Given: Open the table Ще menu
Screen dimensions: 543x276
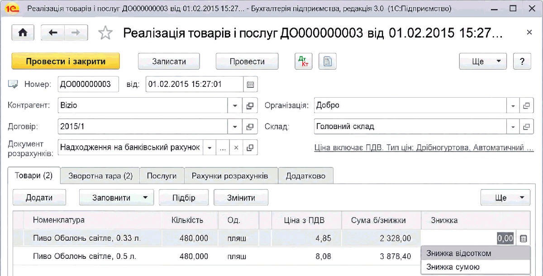Looking at the screenshot, I should pyautogui.click(x=505, y=198).
